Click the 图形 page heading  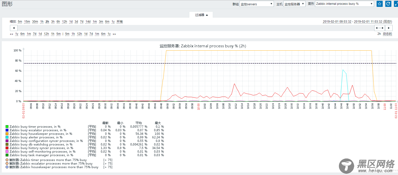point(7,4)
